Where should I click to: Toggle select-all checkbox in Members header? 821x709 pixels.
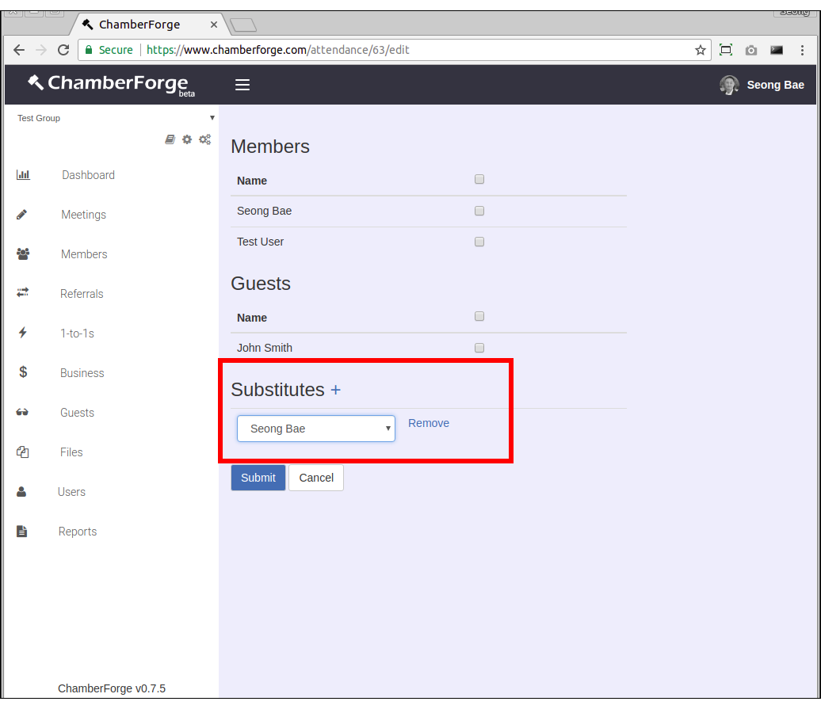[x=479, y=180]
